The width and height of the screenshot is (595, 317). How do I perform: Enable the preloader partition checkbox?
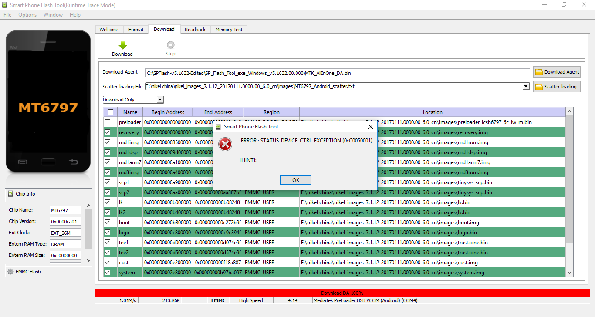(x=108, y=122)
